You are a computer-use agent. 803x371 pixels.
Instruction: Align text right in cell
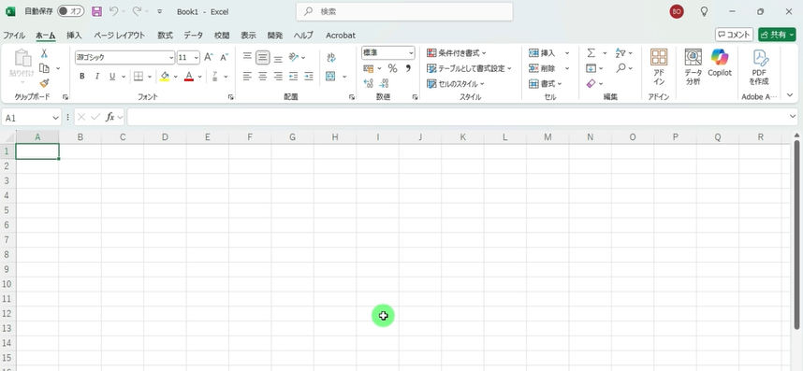(278, 76)
